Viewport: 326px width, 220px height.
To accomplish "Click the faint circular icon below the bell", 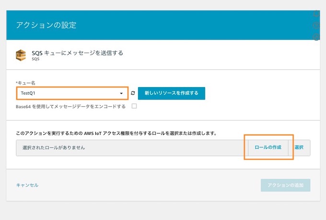I will coord(316,25).
